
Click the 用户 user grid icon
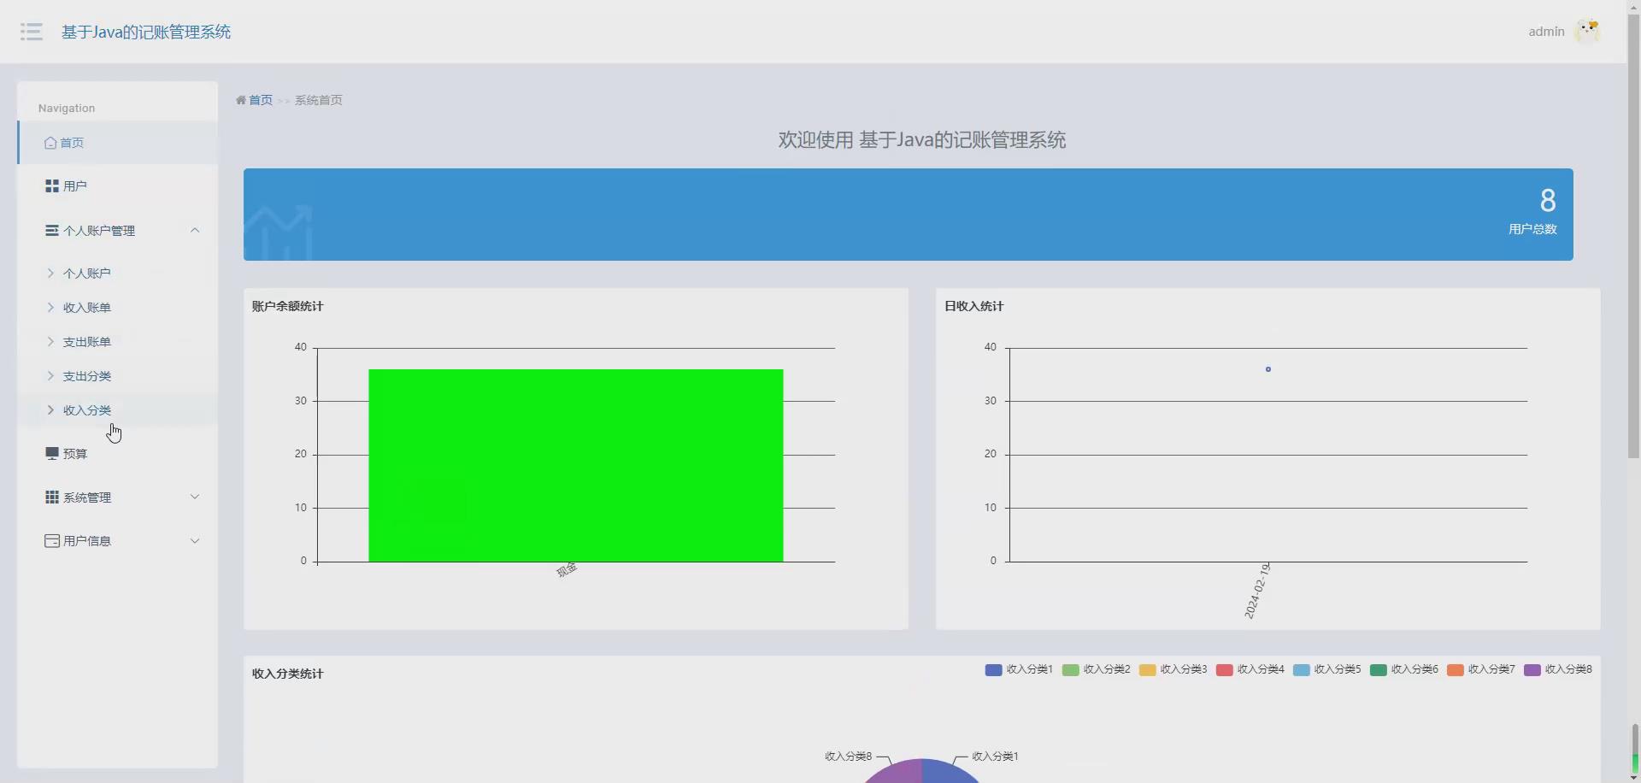tap(50, 185)
